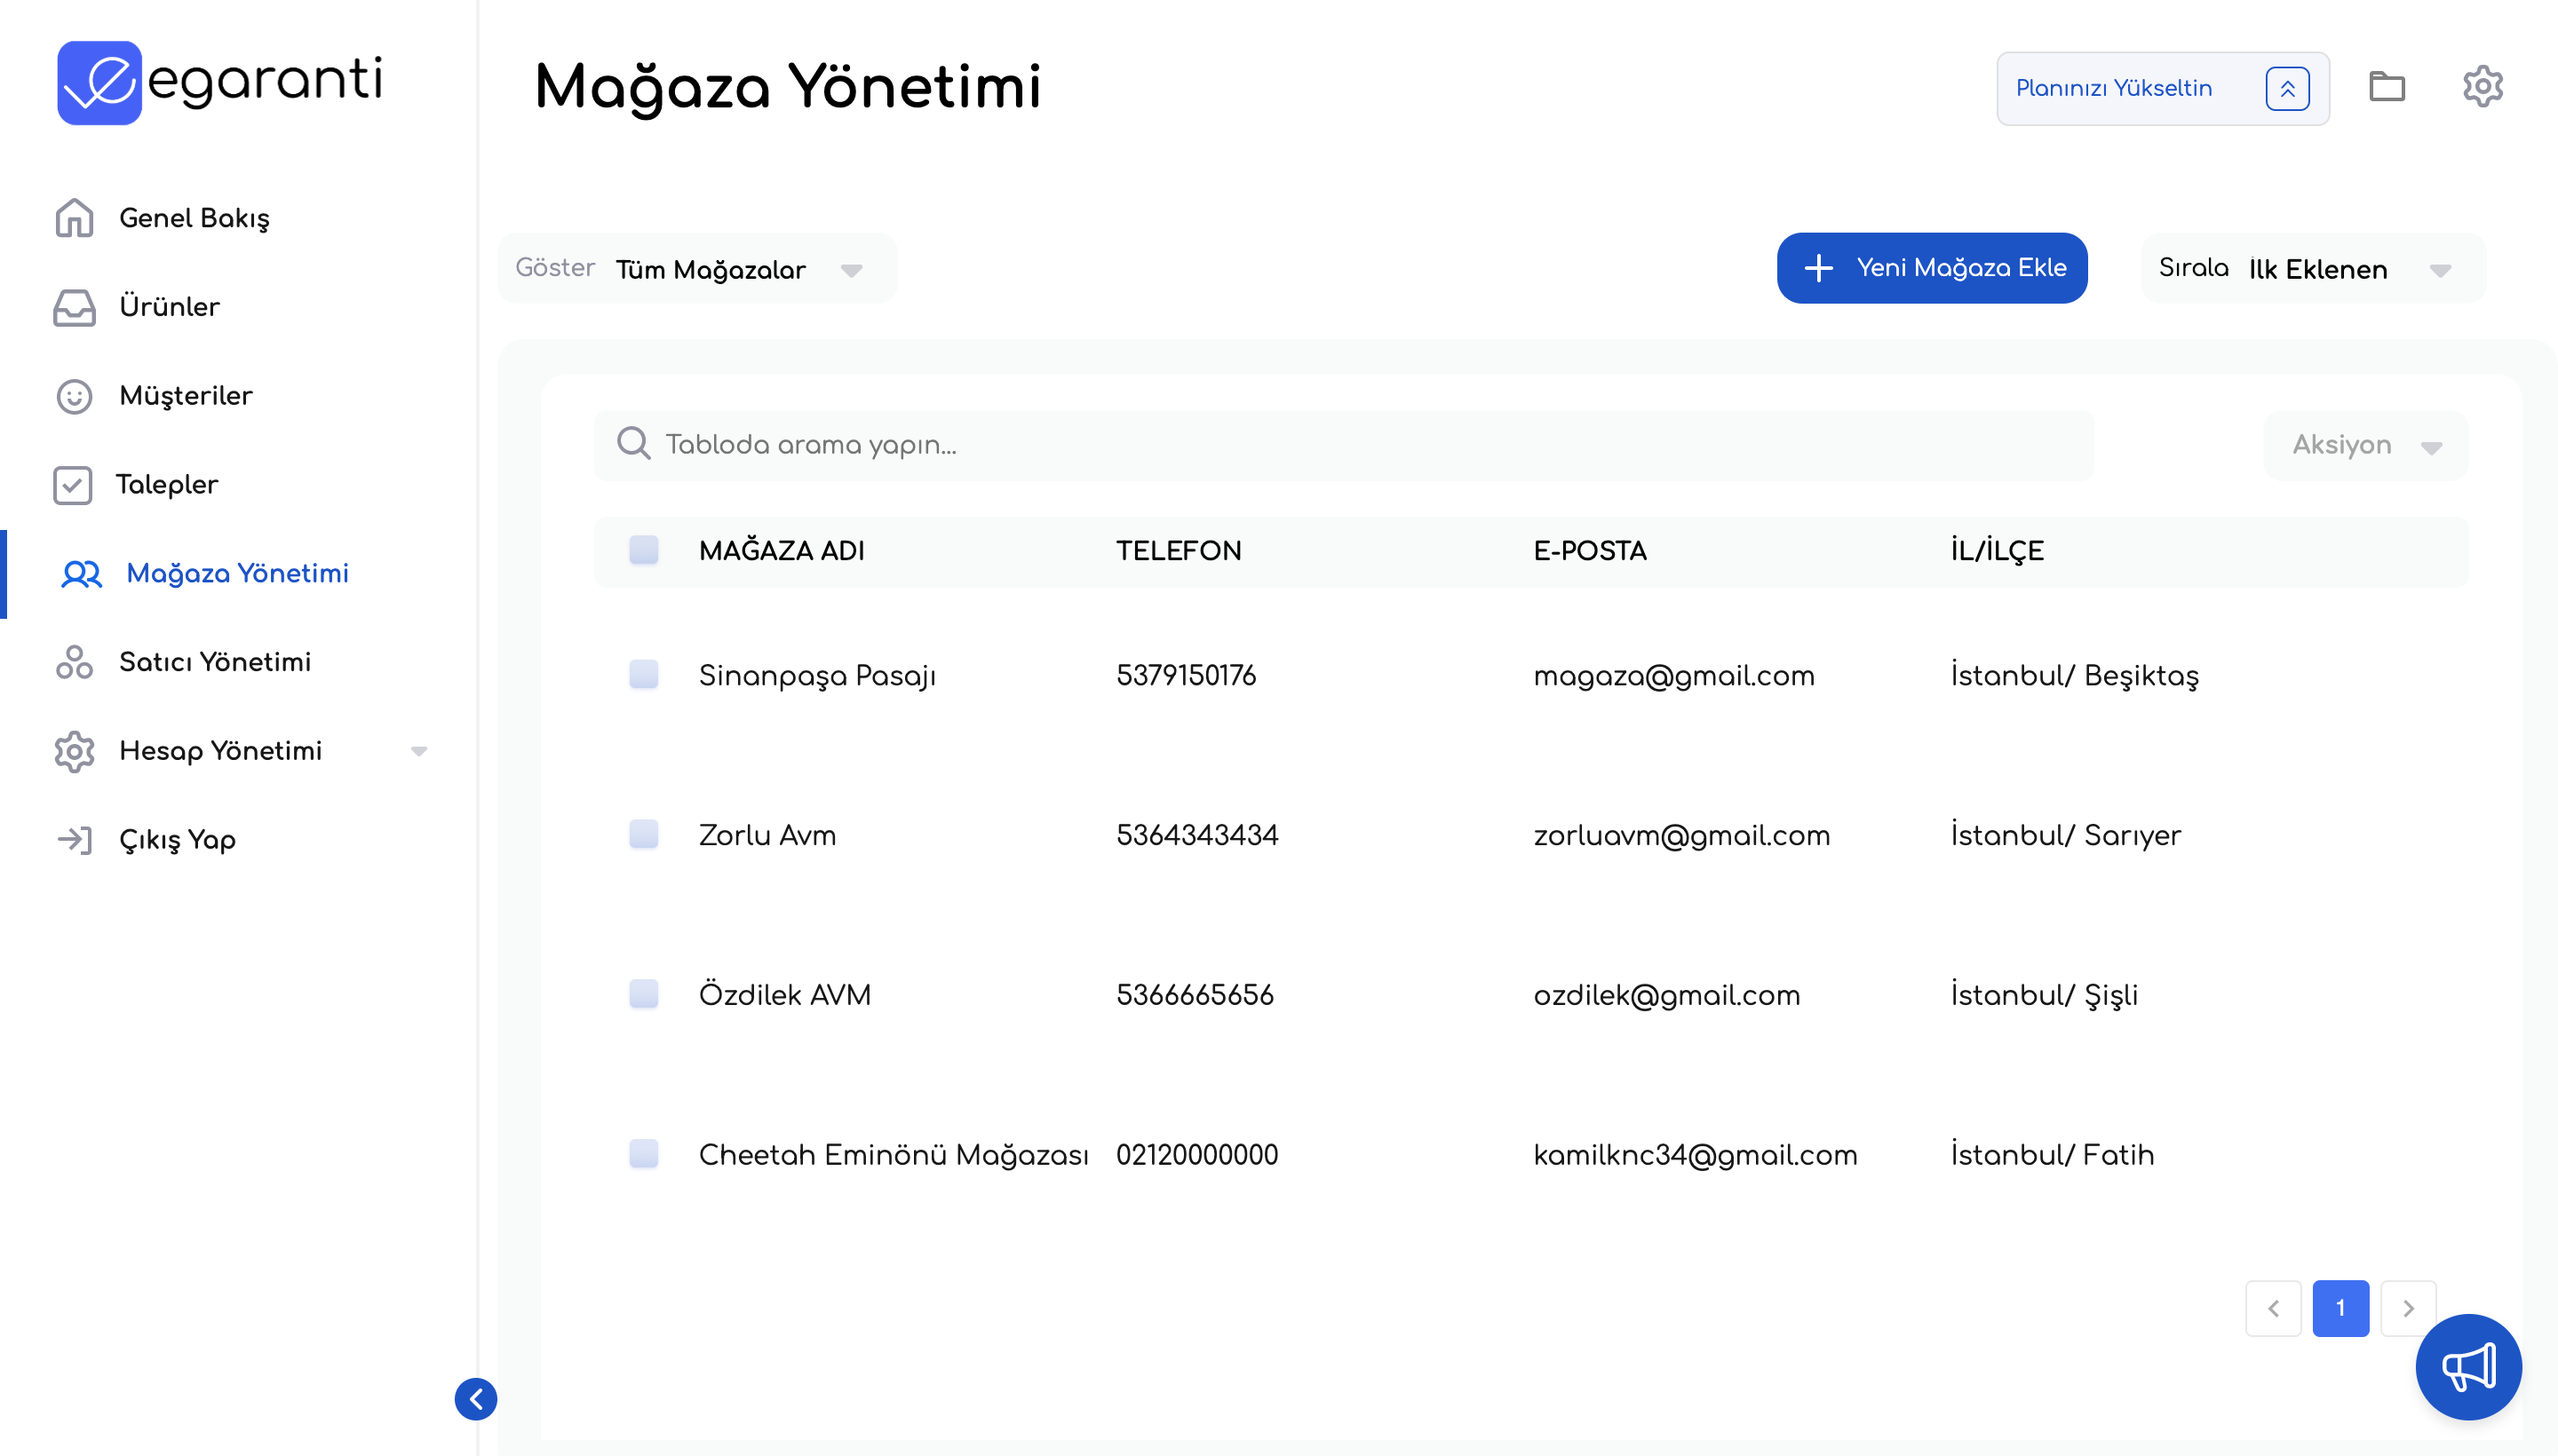Click the egaranti logo icon
Image resolution: width=2558 pixels, height=1456 pixels.
(x=98, y=83)
